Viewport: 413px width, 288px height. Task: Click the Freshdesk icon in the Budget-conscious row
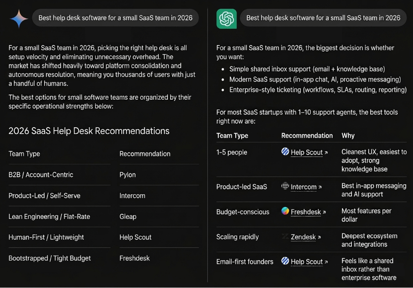[285, 211]
